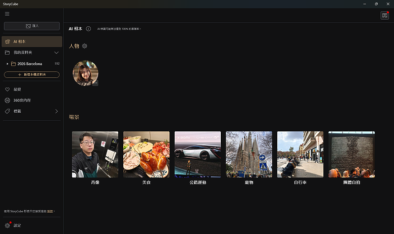
Task: Open the 公路運動 scene thumbnail
Action: 198,154
